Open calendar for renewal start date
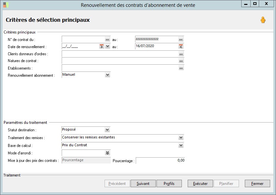Screen dimensions: 276x195 point(102,47)
